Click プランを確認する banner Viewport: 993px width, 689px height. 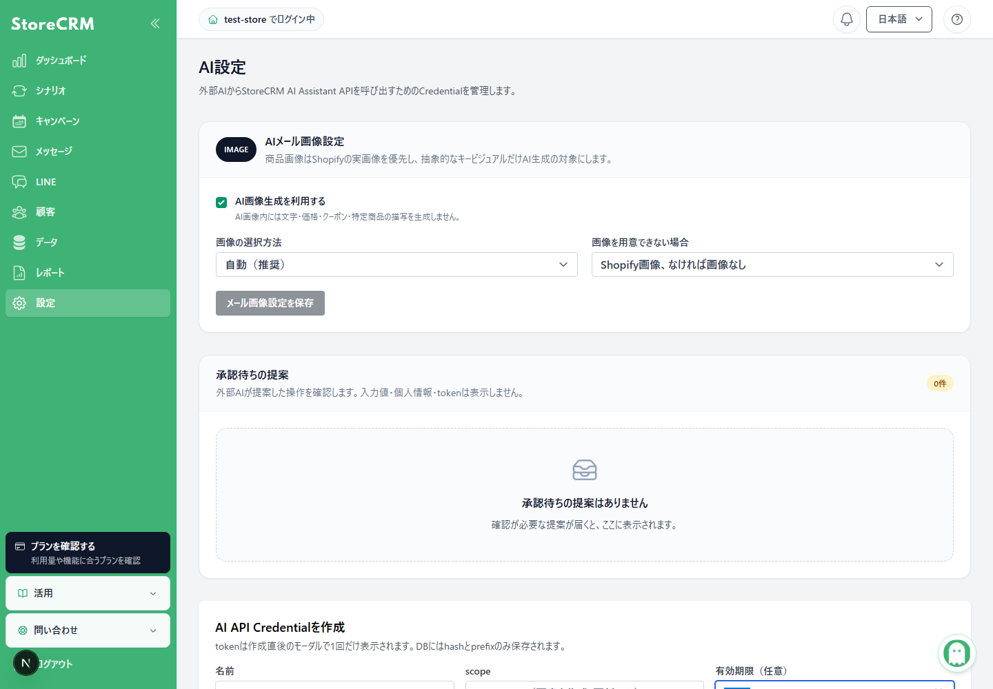(88, 553)
